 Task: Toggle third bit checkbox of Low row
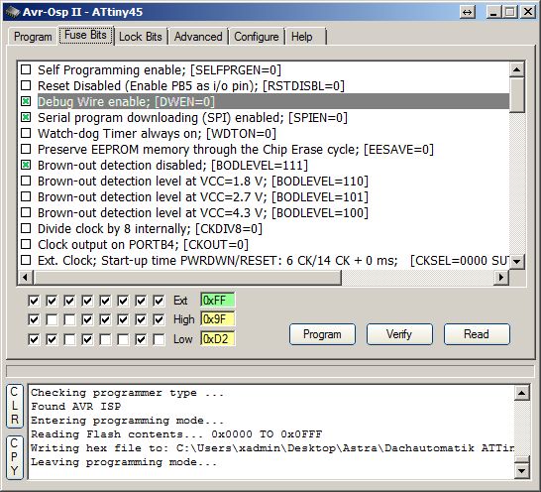[x=69, y=339]
